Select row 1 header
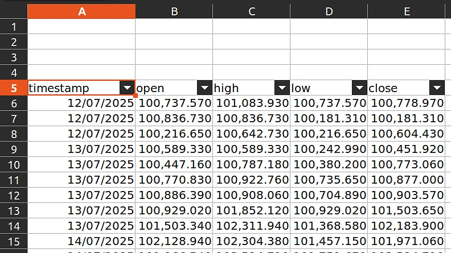Image resolution: width=451 pixels, height=253 pixels. pyautogui.click(x=14, y=27)
